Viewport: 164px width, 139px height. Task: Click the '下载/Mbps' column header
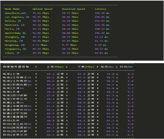pos(86,67)
